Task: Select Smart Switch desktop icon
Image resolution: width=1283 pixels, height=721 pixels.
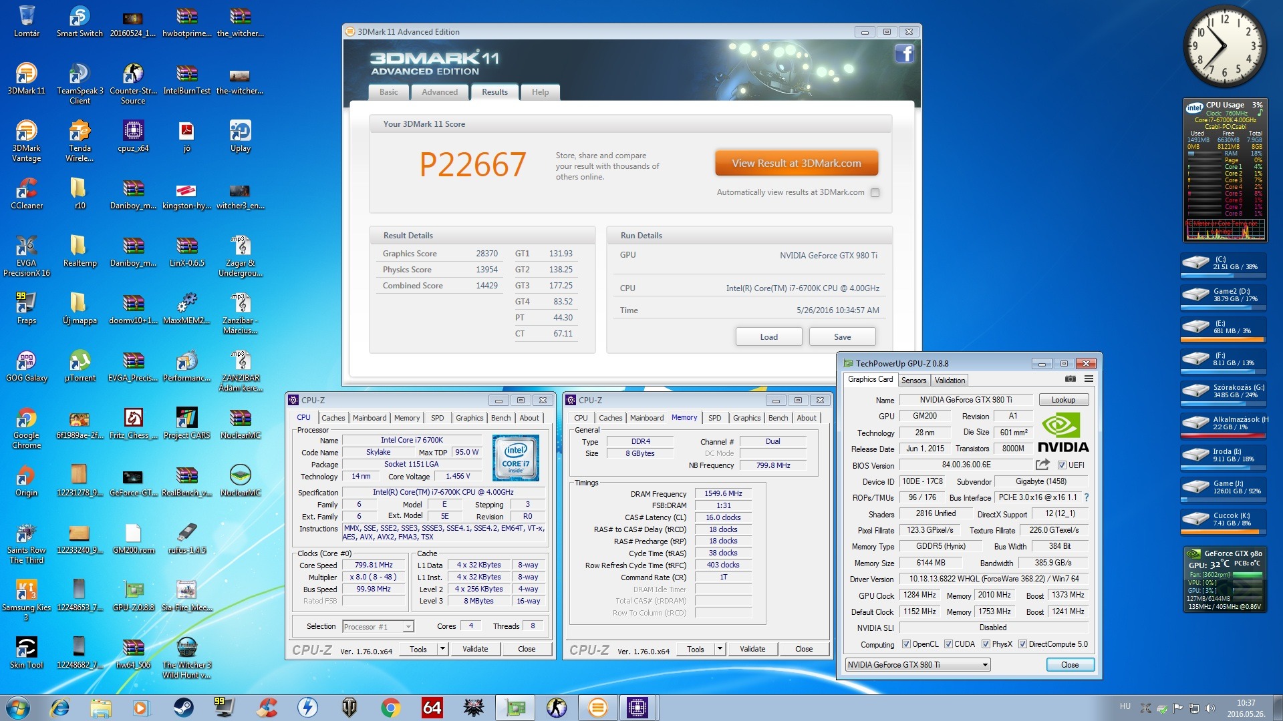Action: pos(80,21)
